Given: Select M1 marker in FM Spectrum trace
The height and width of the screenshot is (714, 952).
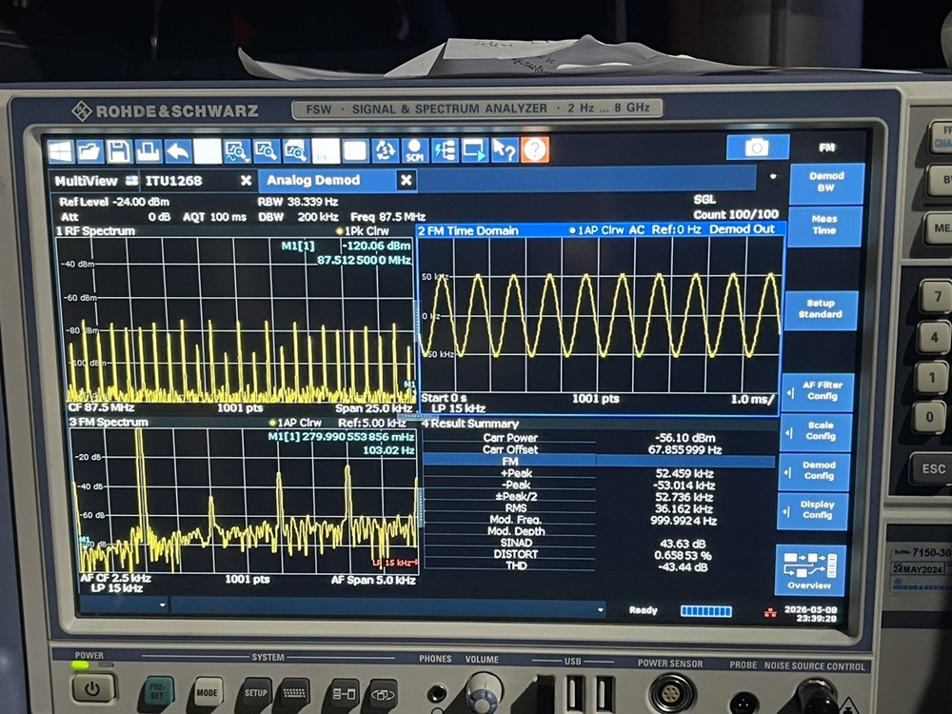Looking at the screenshot, I should coord(84,540).
